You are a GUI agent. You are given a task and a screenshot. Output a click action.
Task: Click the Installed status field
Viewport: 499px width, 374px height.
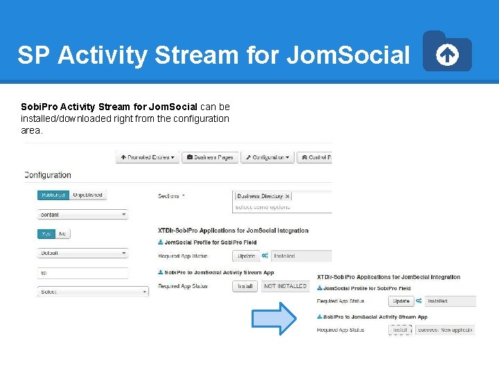pos(301,256)
